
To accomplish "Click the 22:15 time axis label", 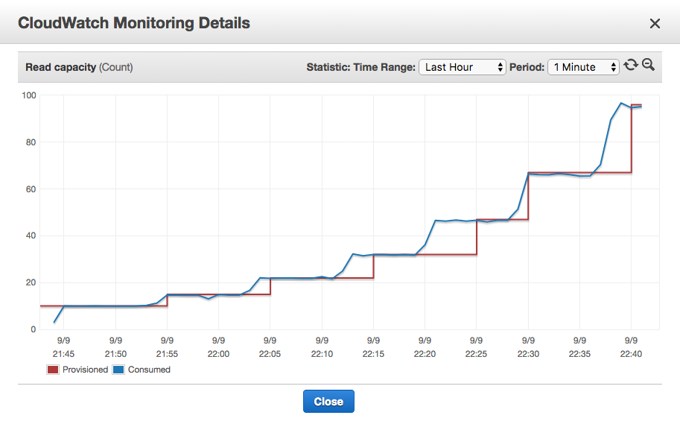I will 373,354.
